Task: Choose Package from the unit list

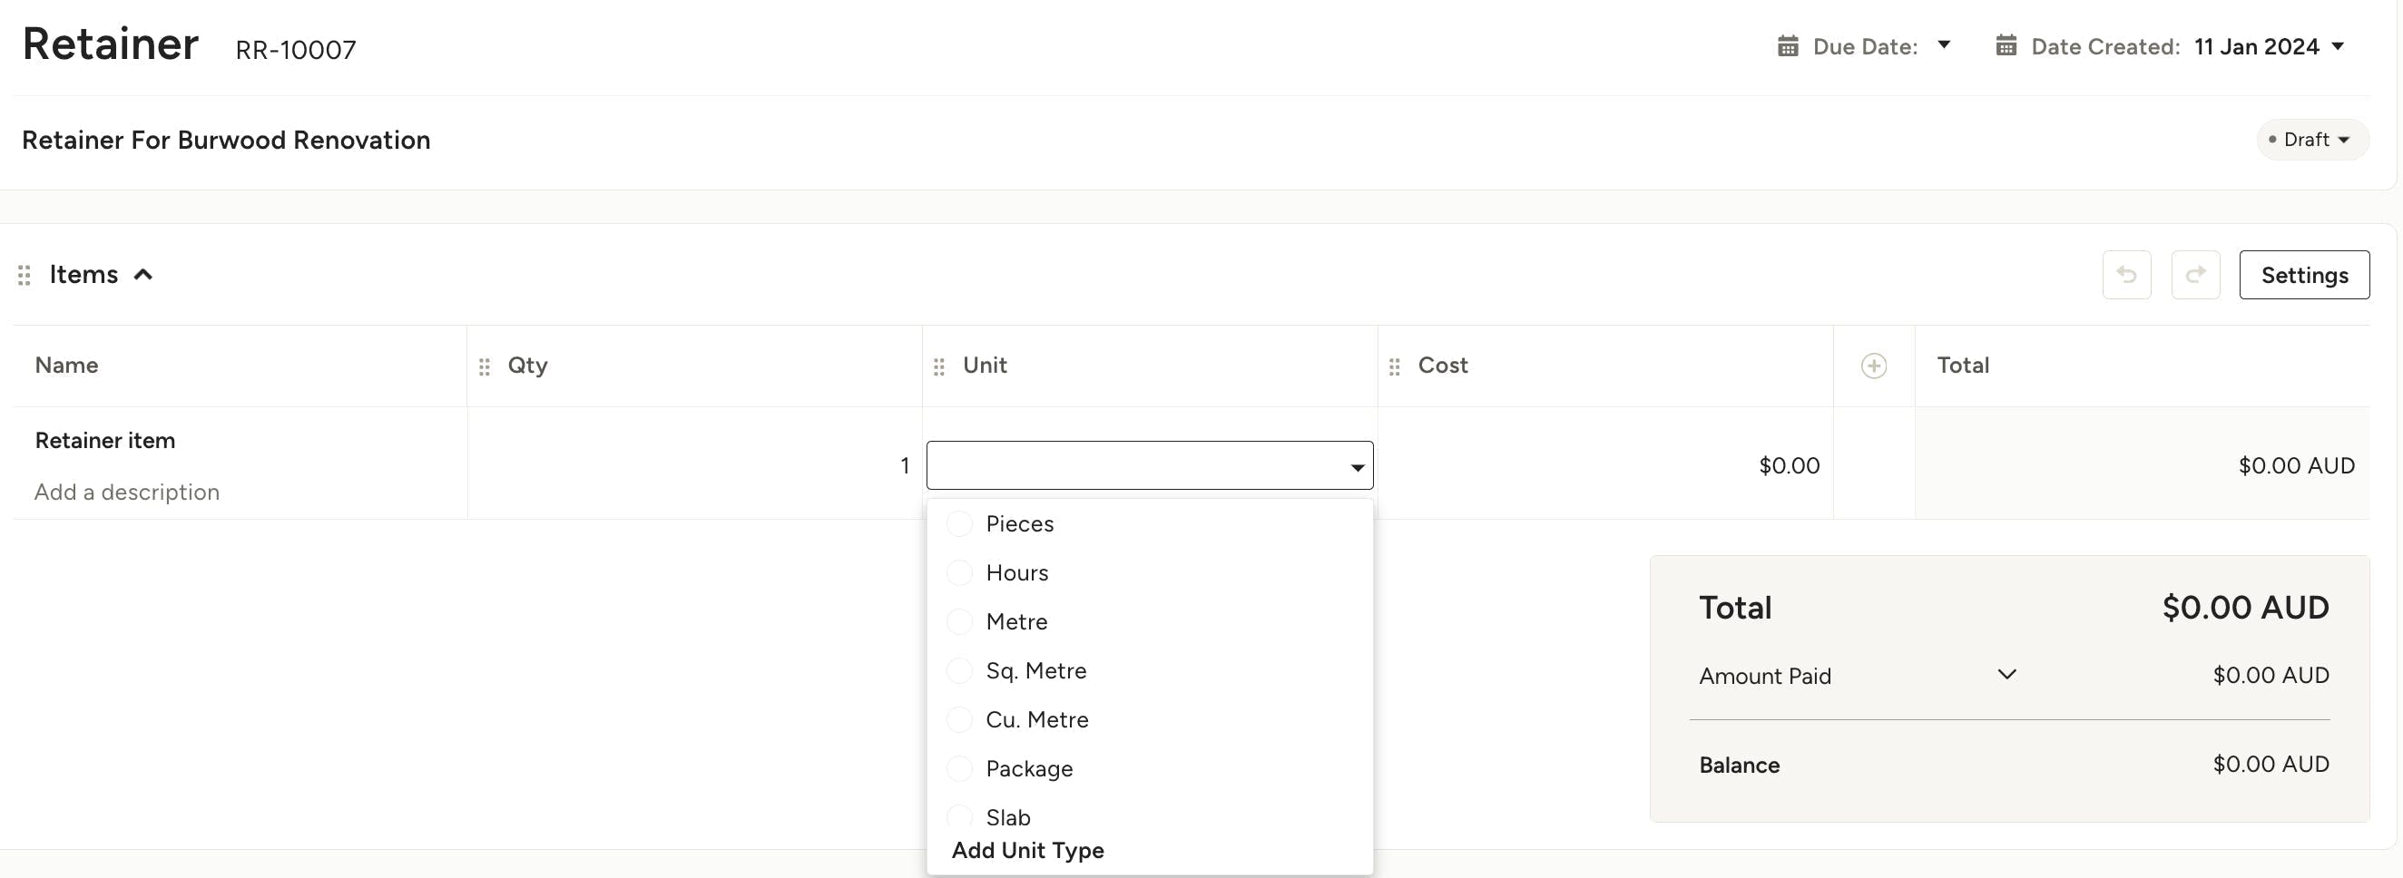Action: tap(1029, 769)
